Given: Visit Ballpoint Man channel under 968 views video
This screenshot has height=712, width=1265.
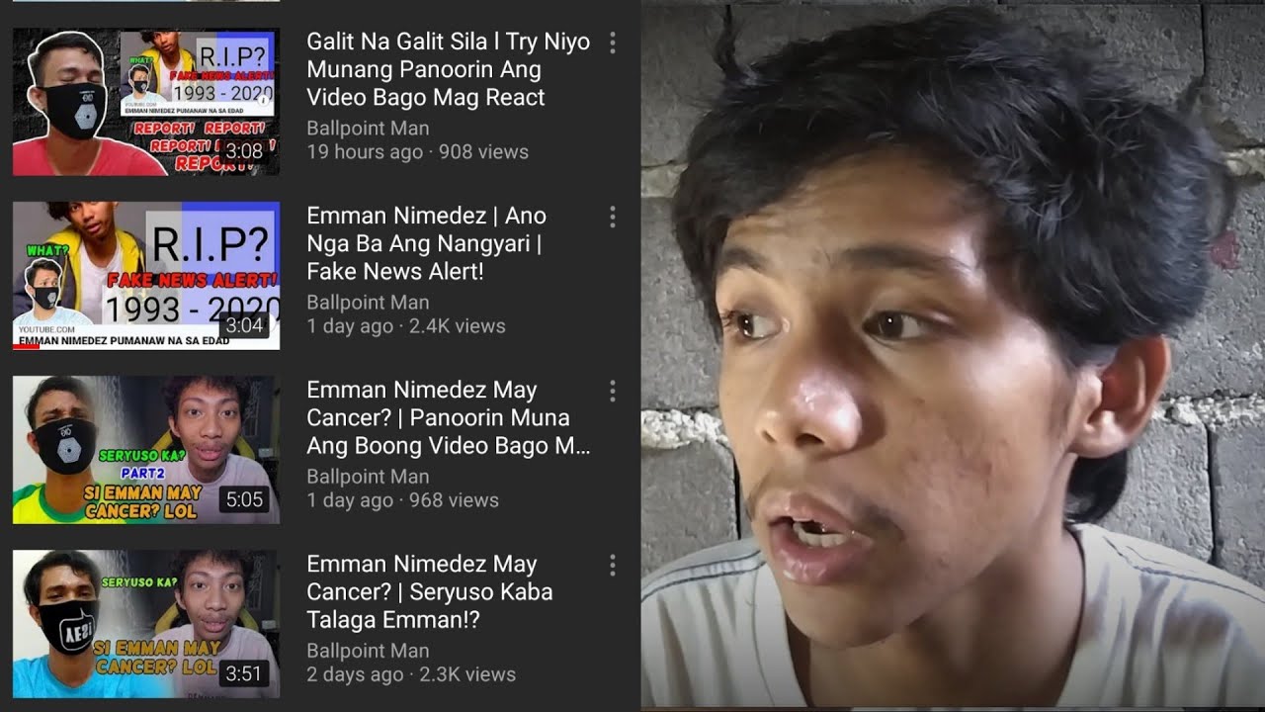Looking at the screenshot, I should 368,477.
